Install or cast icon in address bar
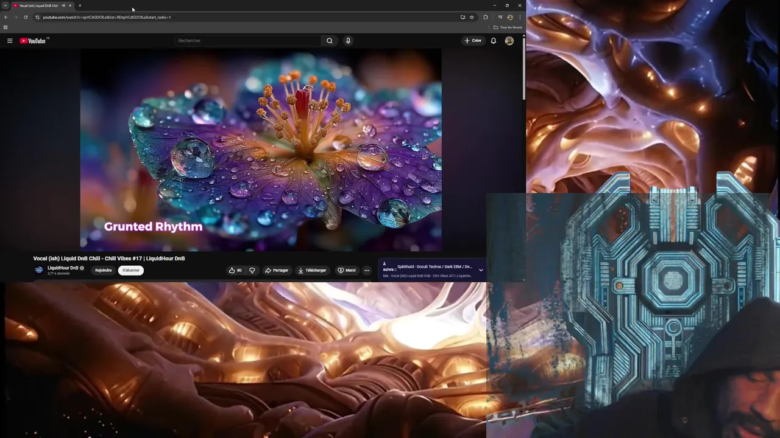 click(x=463, y=17)
